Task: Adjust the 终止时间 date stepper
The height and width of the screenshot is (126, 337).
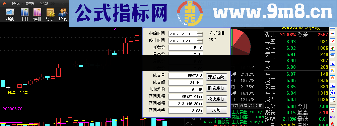Action: tap(200, 41)
